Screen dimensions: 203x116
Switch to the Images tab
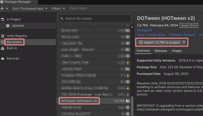click(x=177, y=51)
